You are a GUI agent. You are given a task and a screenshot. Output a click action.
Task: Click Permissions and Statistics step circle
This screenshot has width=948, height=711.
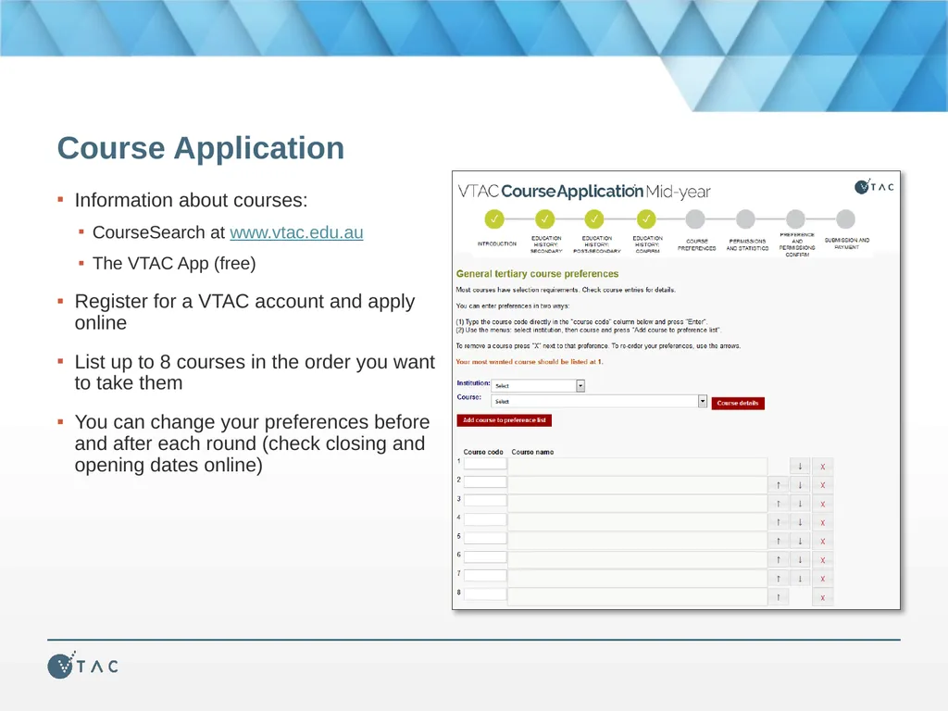coord(745,218)
